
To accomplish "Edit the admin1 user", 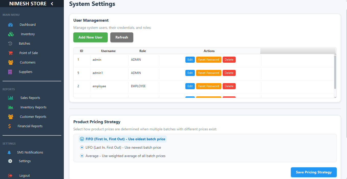I will pyautogui.click(x=190, y=73).
